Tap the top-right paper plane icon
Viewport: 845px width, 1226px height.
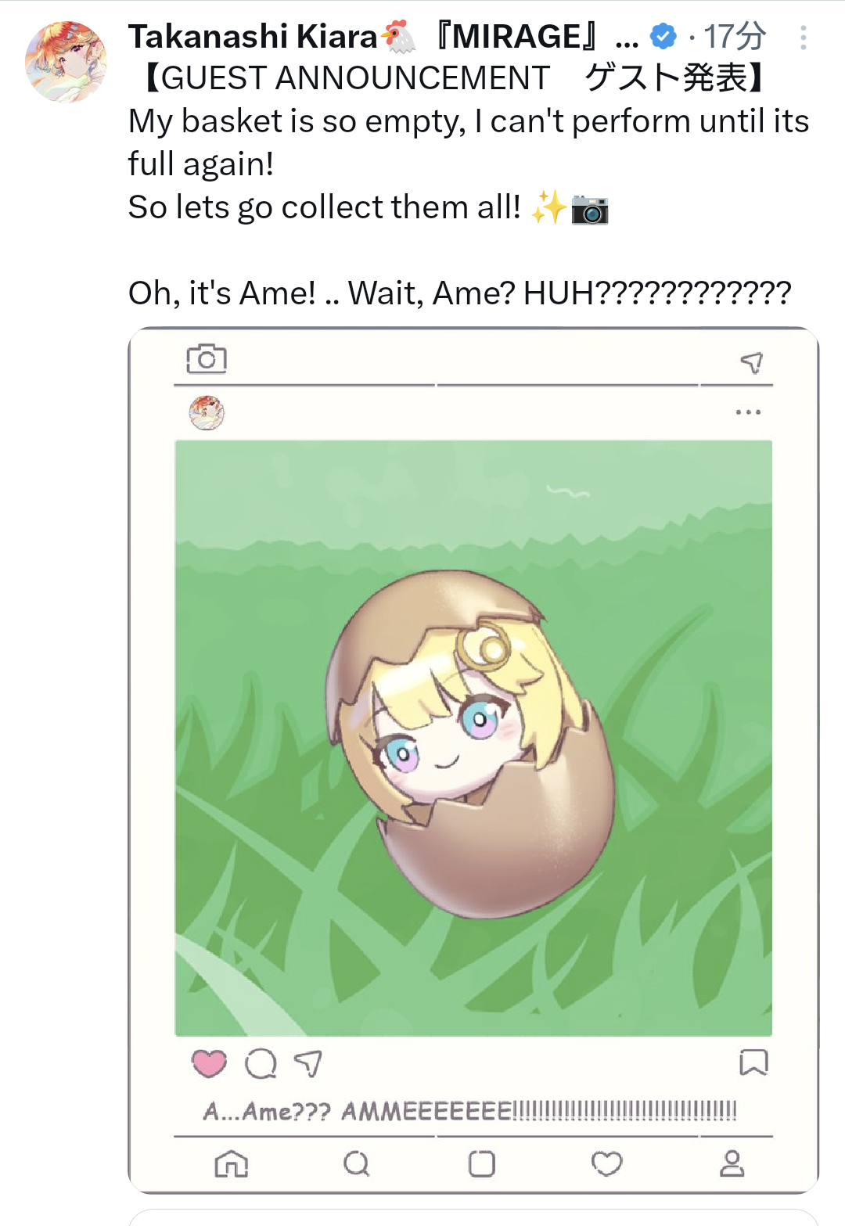click(751, 361)
